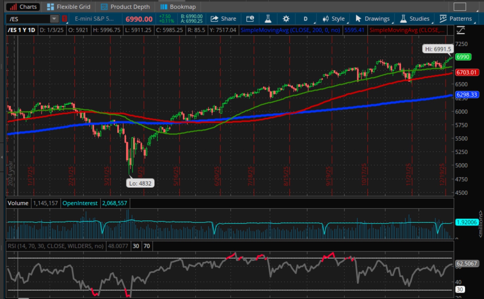Click the Share chart icon
Viewport: 484px width, 299px height.
pos(214,19)
